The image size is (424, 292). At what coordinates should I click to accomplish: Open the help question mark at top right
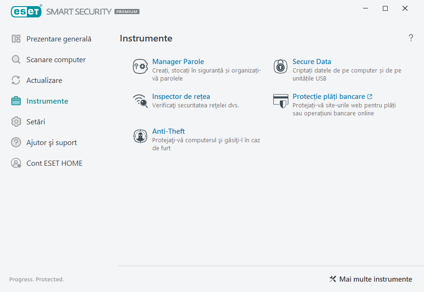410,38
